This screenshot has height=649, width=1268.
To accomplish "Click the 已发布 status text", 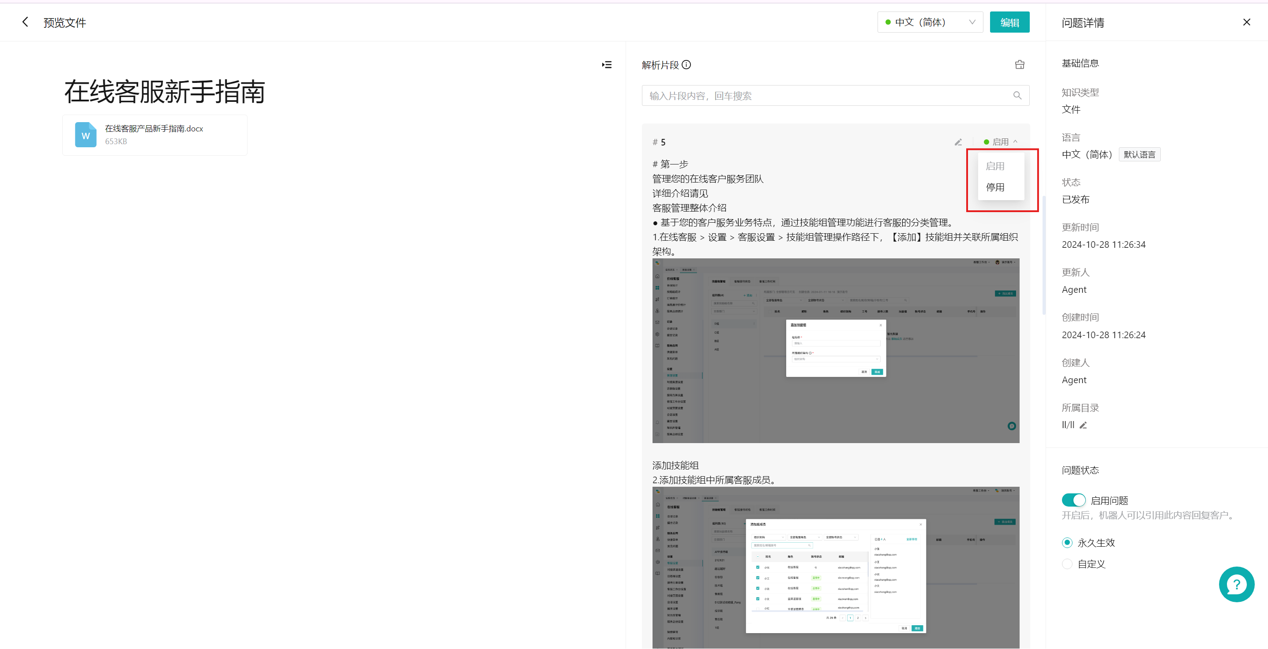I will pos(1076,199).
